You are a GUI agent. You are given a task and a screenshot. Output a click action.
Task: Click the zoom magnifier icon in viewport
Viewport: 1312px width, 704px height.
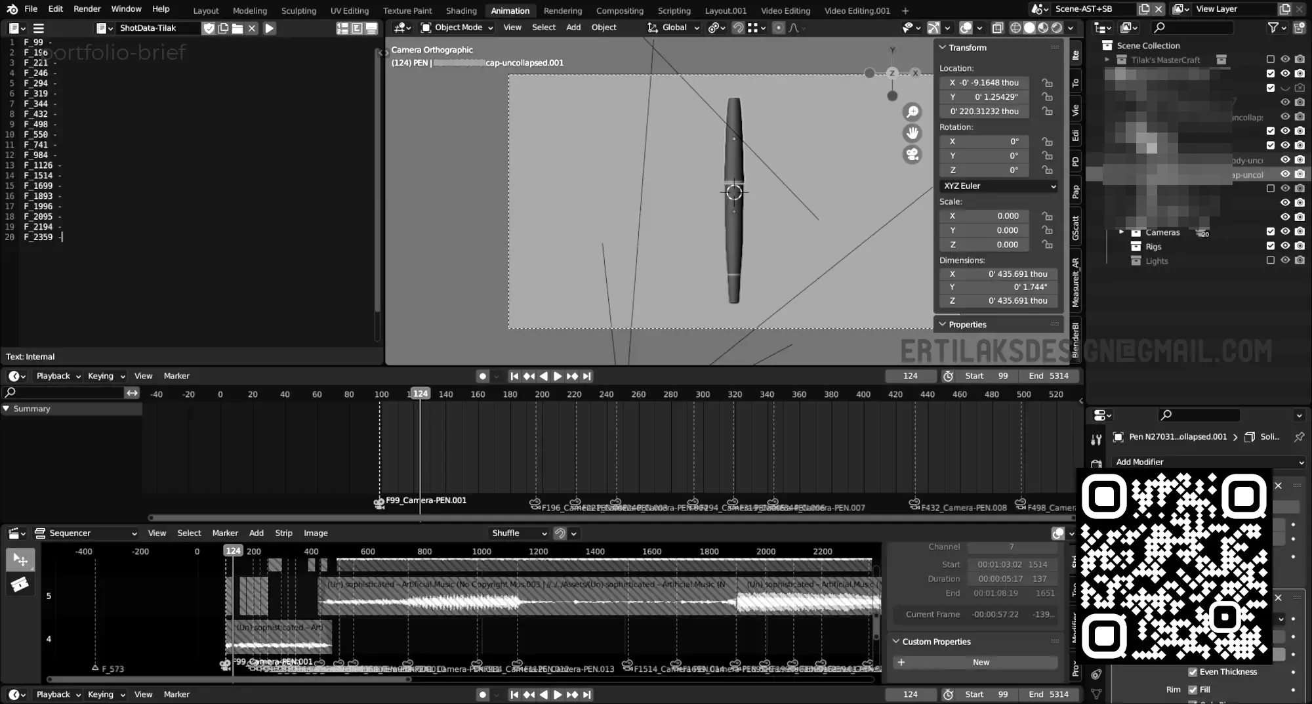point(912,112)
